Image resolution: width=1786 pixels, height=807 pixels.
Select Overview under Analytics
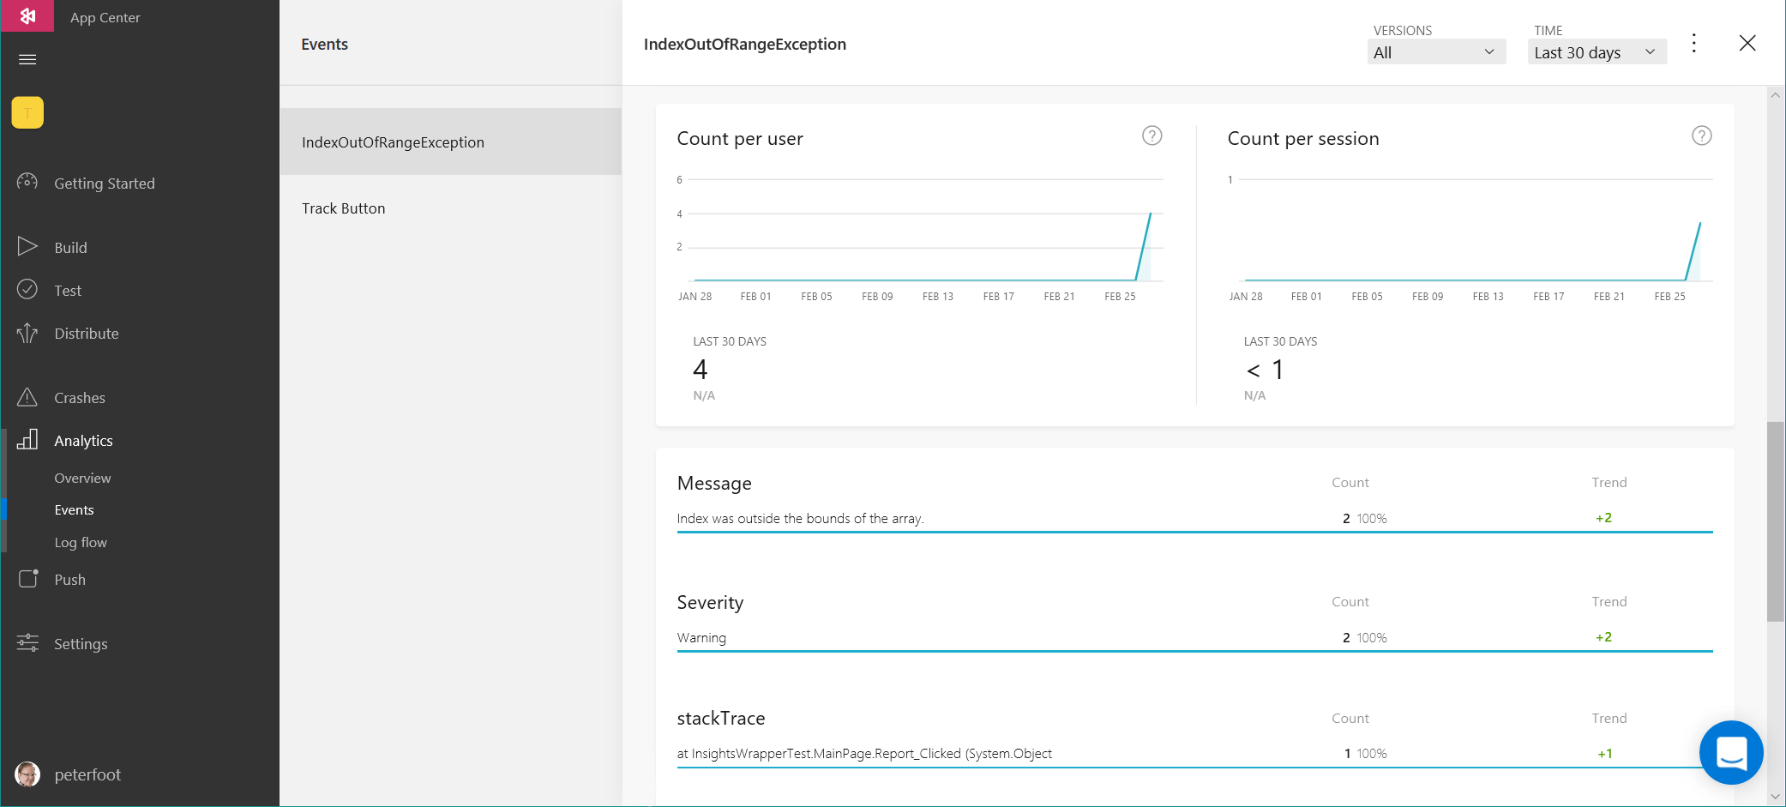82,479
